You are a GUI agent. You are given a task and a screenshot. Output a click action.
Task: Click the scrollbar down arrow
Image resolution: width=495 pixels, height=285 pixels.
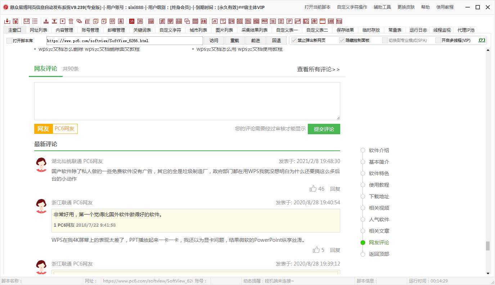488,273
